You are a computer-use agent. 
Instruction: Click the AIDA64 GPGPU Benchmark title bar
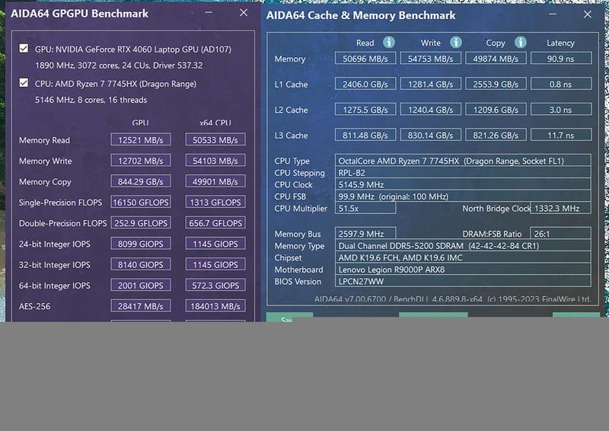[x=80, y=13]
